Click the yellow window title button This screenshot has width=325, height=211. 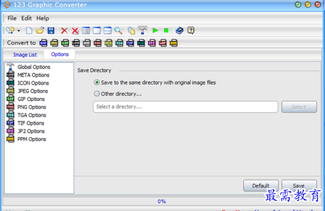tap(308, 4)
